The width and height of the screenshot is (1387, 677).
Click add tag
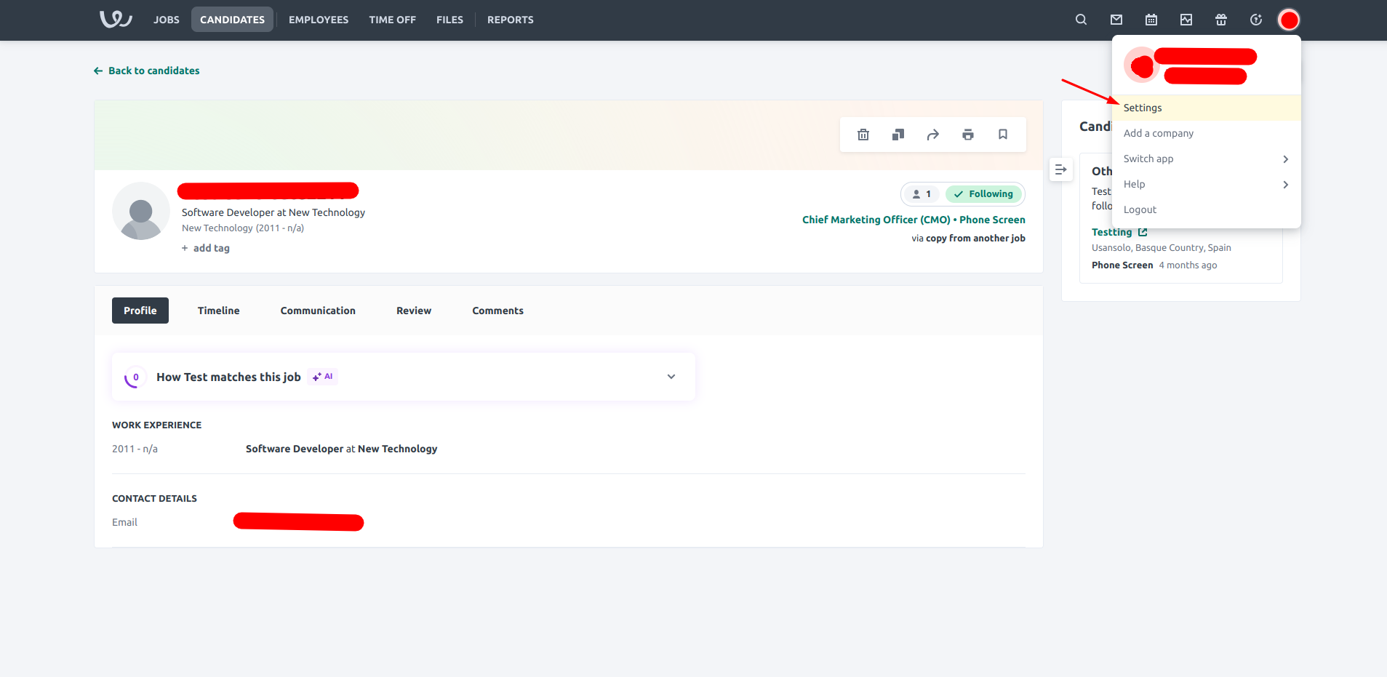[206, 248]
